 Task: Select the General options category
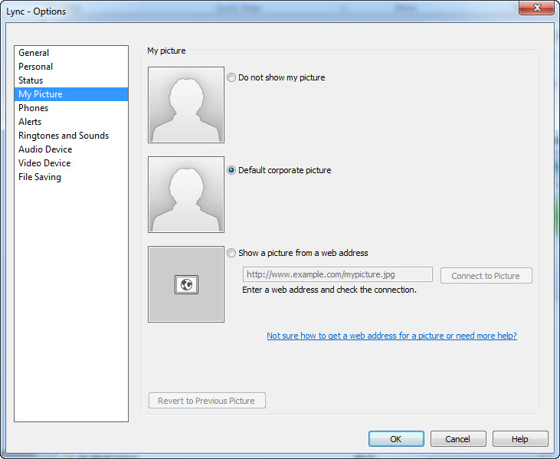[71, 53]
